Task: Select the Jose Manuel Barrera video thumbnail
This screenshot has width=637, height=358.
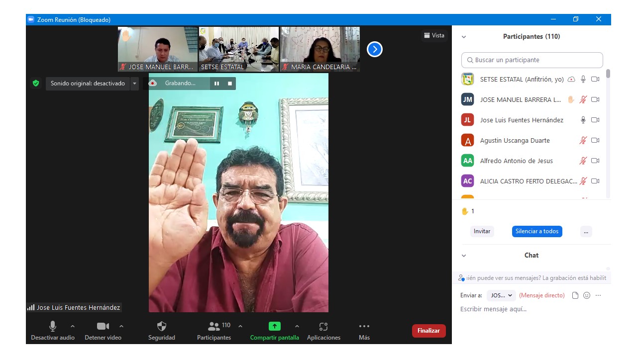Action: click(158, 49)
